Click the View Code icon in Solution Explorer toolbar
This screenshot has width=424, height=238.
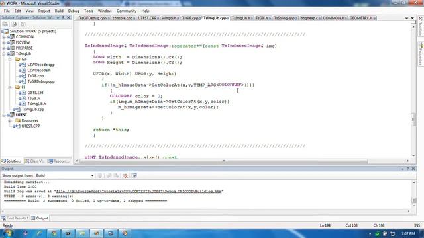coord(23,24)
